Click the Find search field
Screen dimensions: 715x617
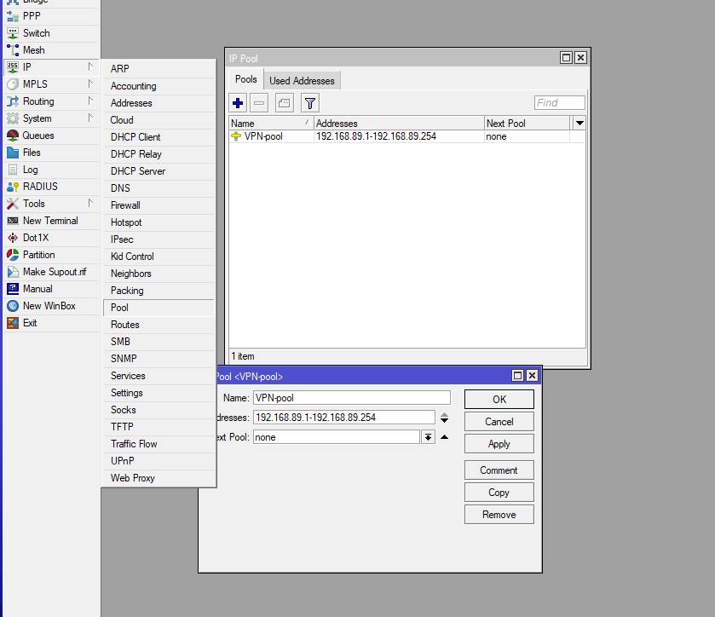(x=560, y=103)
